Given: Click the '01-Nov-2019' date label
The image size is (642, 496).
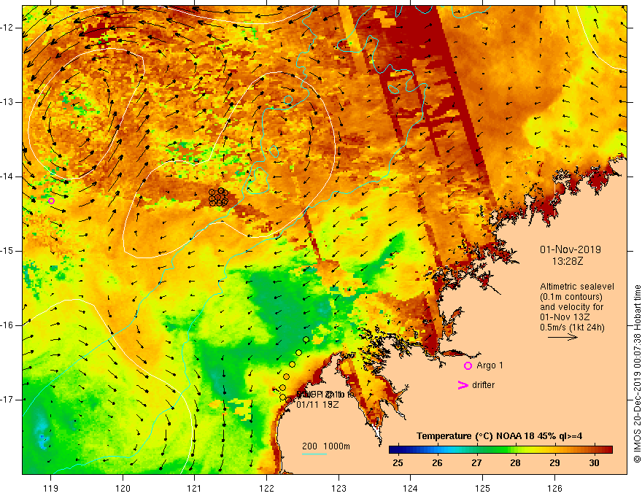Looking at the screenshot, I should pyautogui.click(x=571, y=249).
